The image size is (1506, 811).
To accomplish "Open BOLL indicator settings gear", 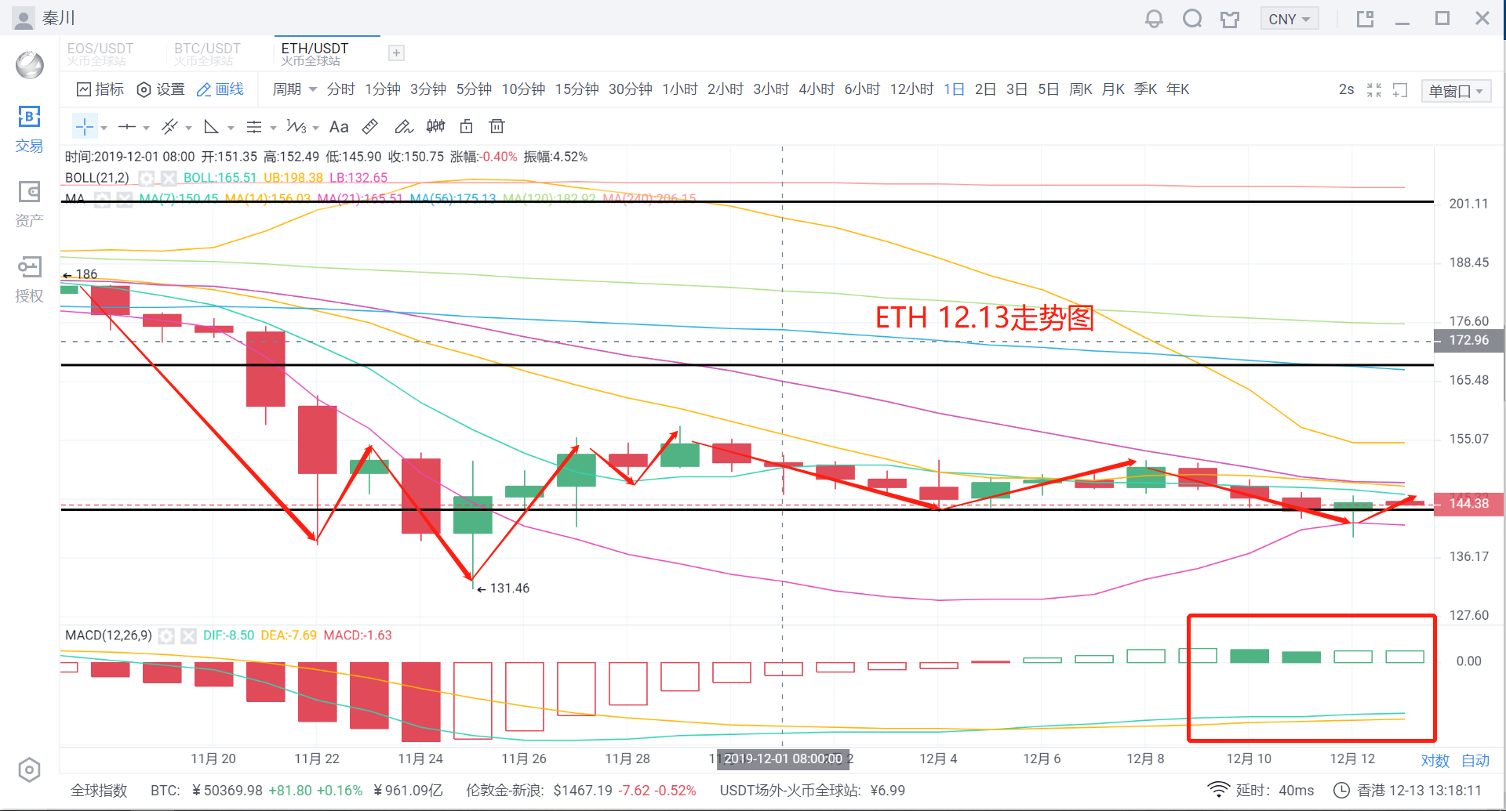I will tap(146, 178).
